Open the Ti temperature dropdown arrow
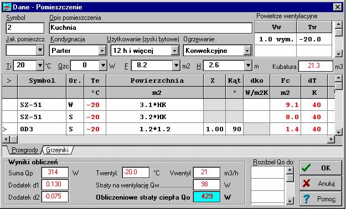Screen dimensions: 346x209 tap(40, 65)
